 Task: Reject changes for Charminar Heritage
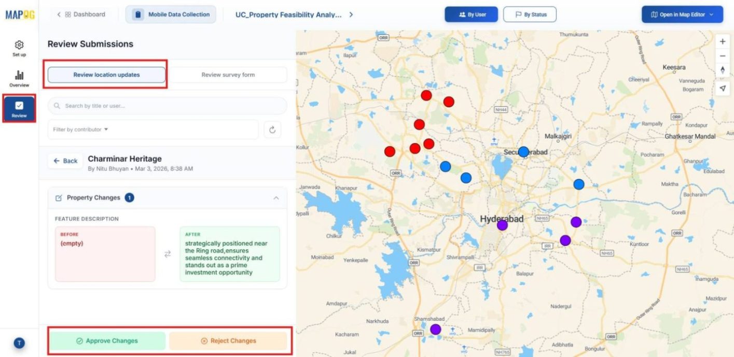click(x=228, y=340)
